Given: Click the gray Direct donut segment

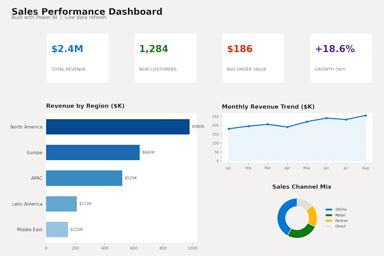Looking at the screenshot, I should point(304,203).
